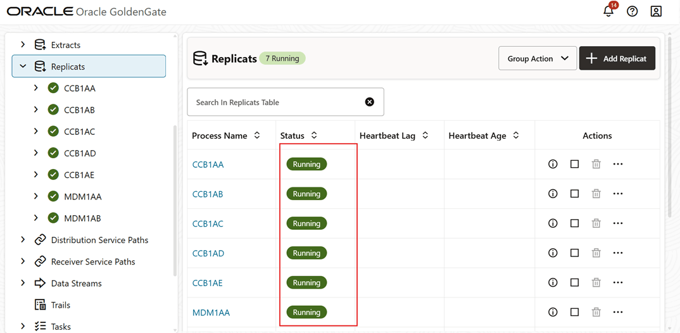Image resolution: width=680 pixels, height=333 pixels.
Task: Sort table by Status column
Action: [314, 135]
